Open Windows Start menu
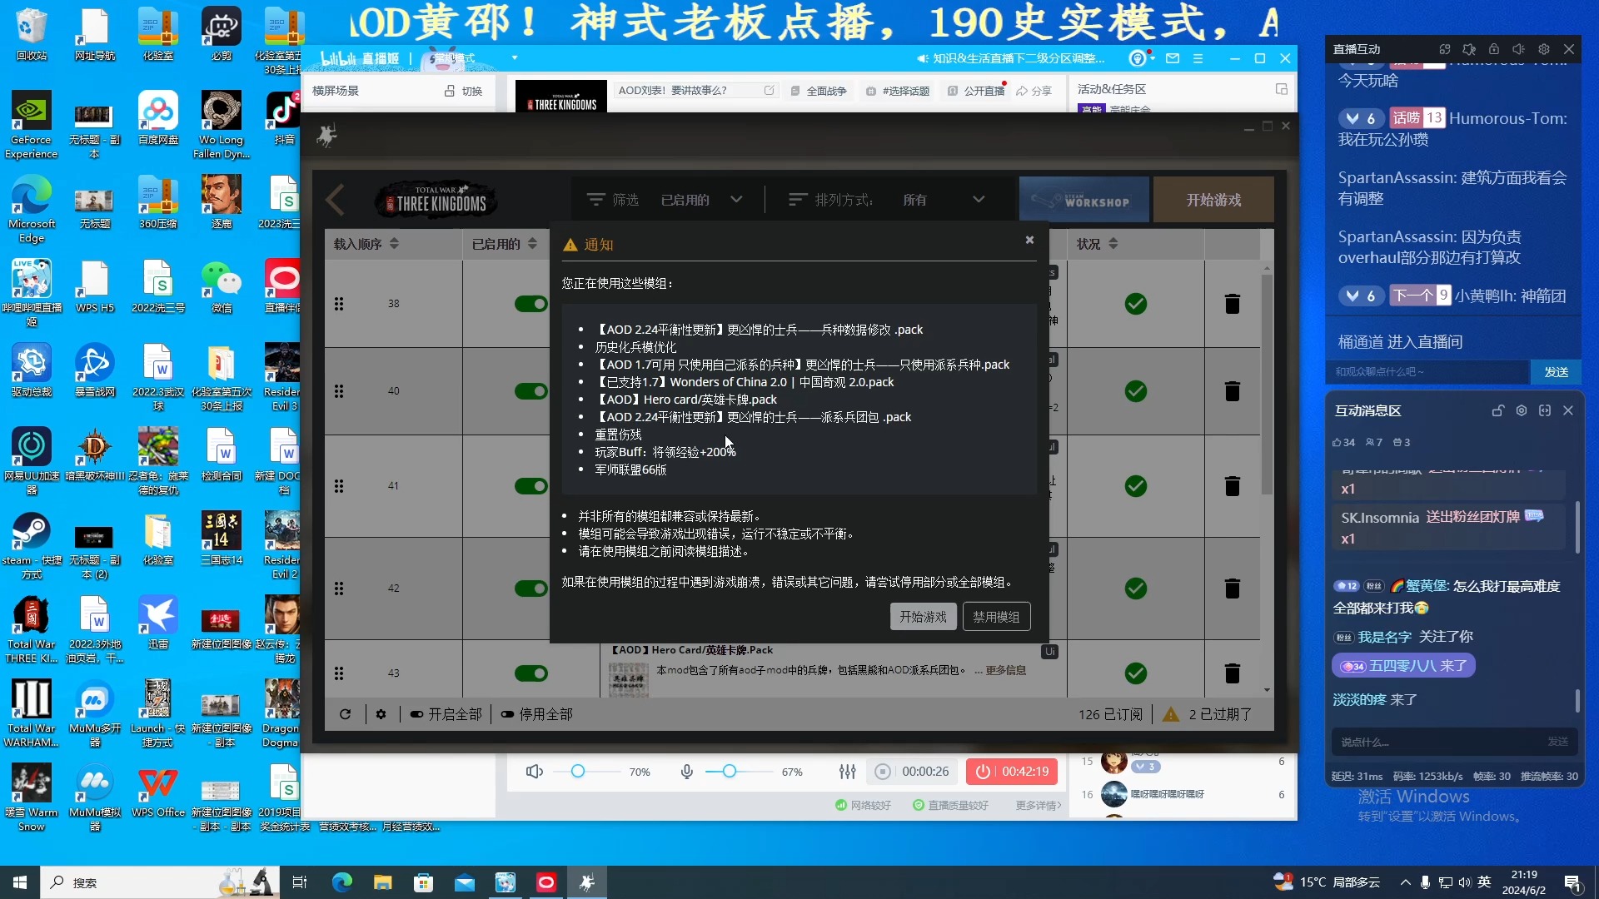Screen dimensions: 1599x899 (x=20, y=882)
